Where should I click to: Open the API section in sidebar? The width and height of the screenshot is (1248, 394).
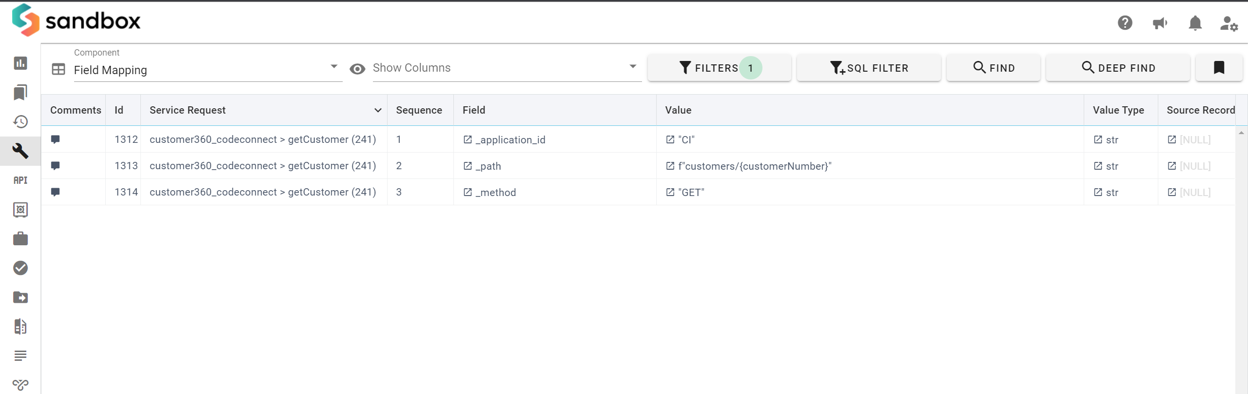point(20,180)
